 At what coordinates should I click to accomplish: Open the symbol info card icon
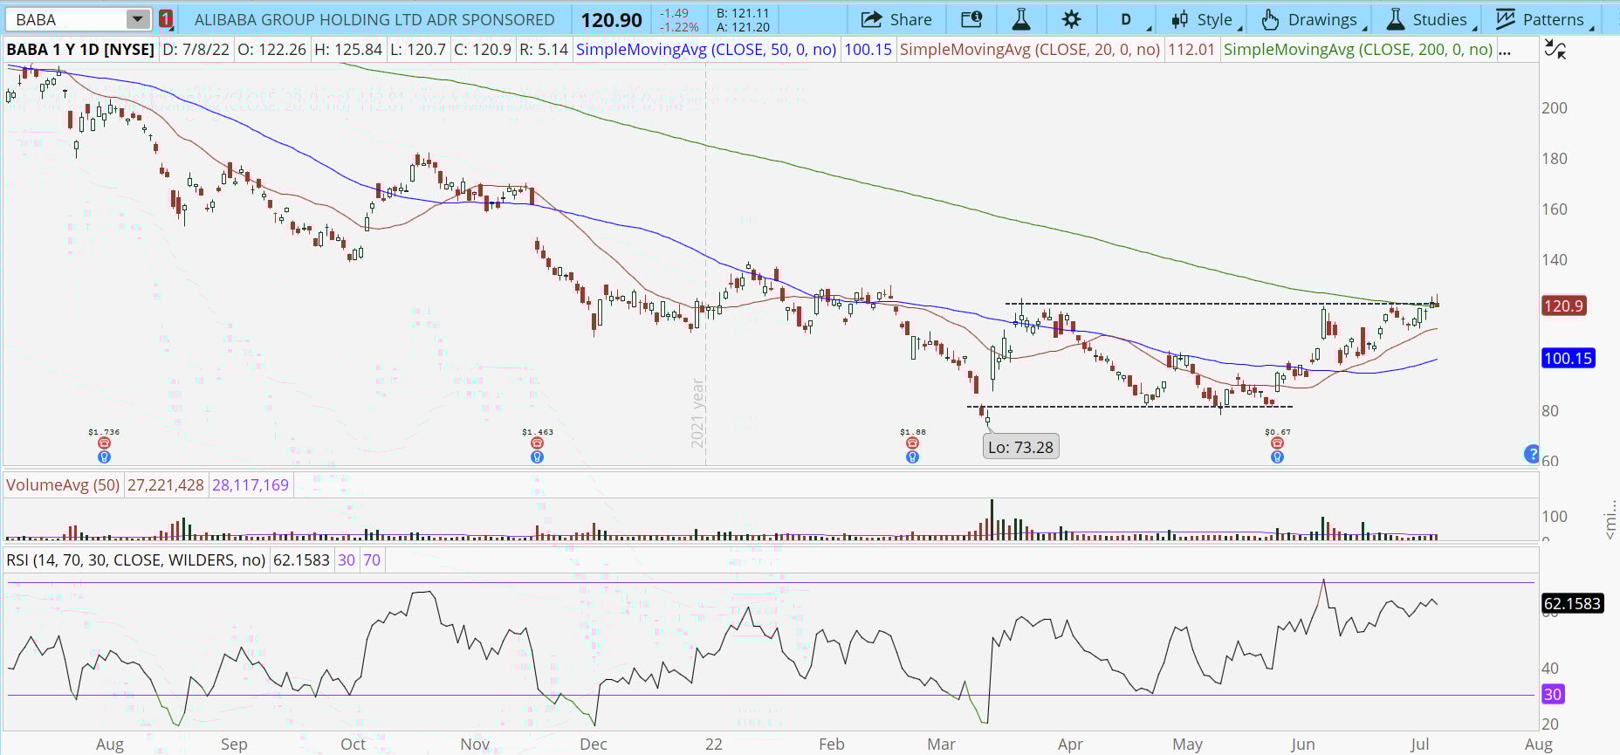click(x=971, y=19)
